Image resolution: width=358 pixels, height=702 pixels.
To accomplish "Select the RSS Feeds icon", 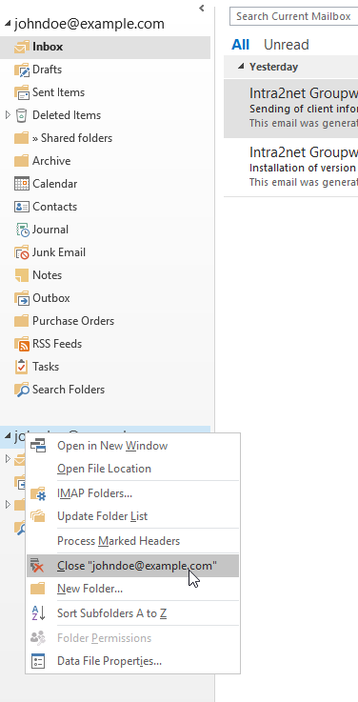I will point(22,344).
